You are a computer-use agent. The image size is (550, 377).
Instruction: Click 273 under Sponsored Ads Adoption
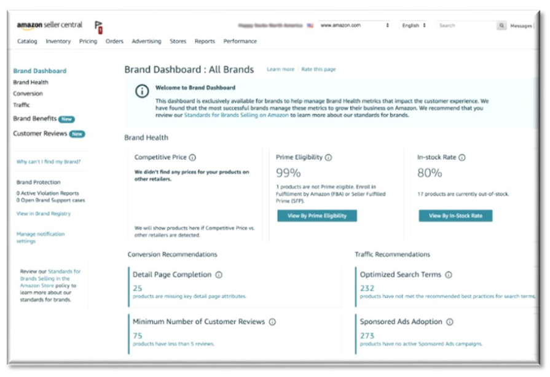click(367, 336)
